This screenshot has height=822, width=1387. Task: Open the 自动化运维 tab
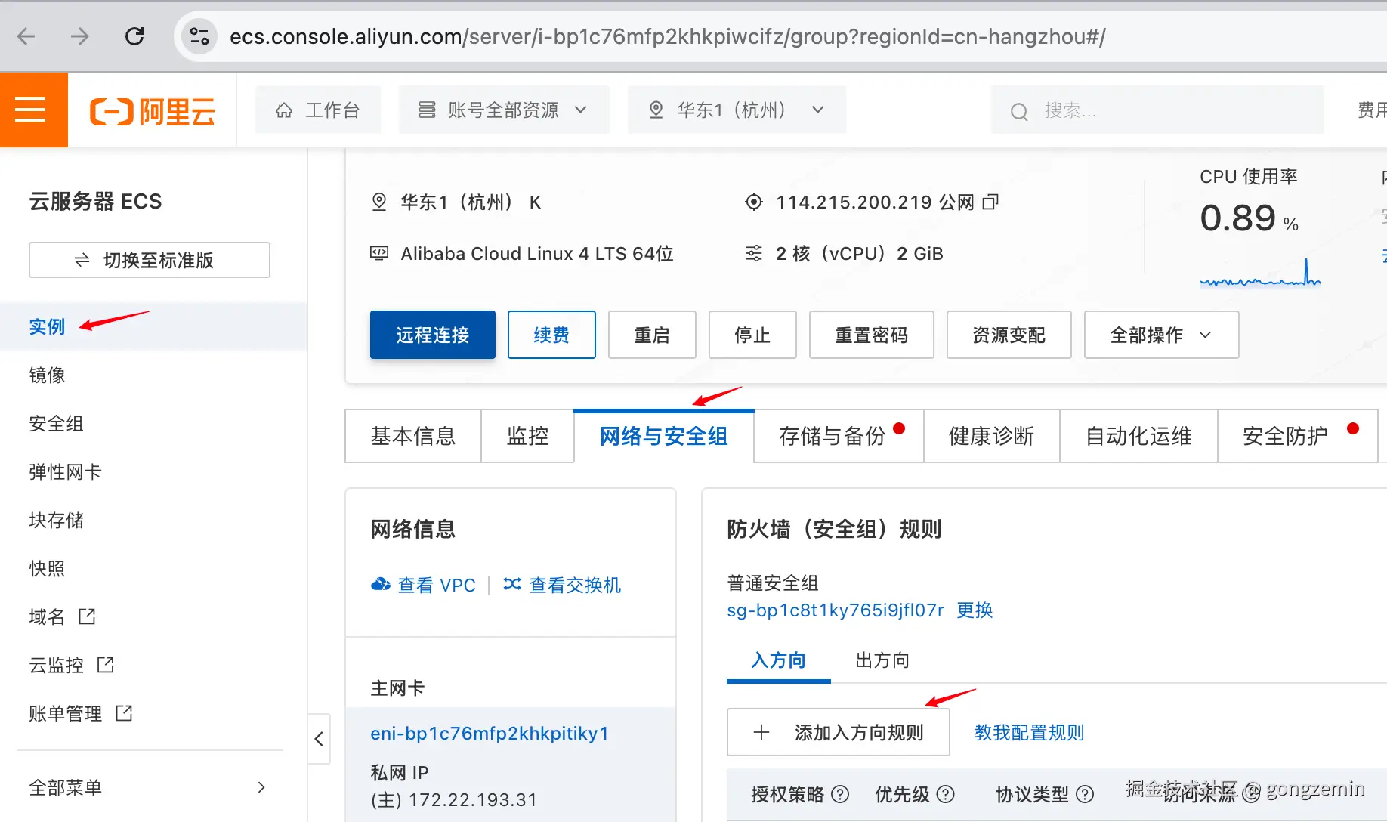(x=1138, y=436)
